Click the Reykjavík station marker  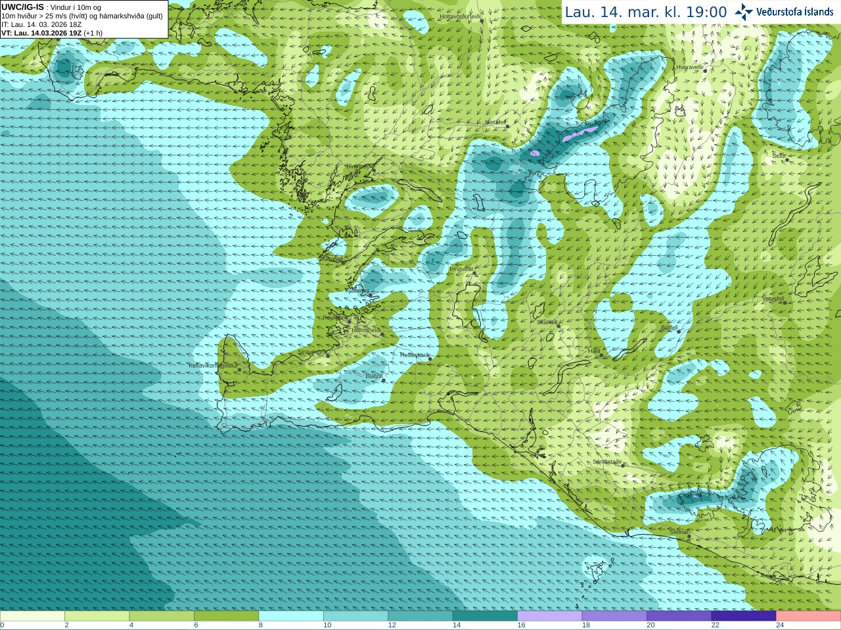coord(349,322)
